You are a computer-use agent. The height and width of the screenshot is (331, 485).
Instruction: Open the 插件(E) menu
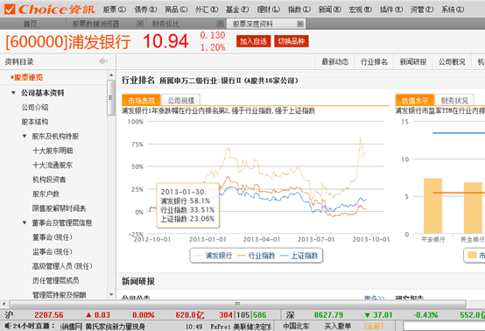coord(391,10)
